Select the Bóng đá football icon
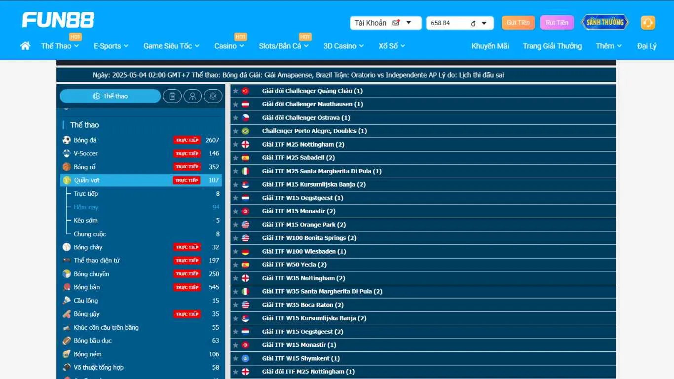674x379 pixels. [67, 140]
